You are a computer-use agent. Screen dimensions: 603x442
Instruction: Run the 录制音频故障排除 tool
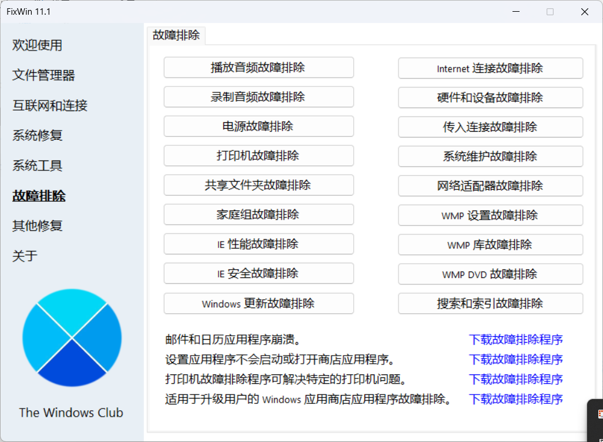pyautogui.click(x=259, y=97)
